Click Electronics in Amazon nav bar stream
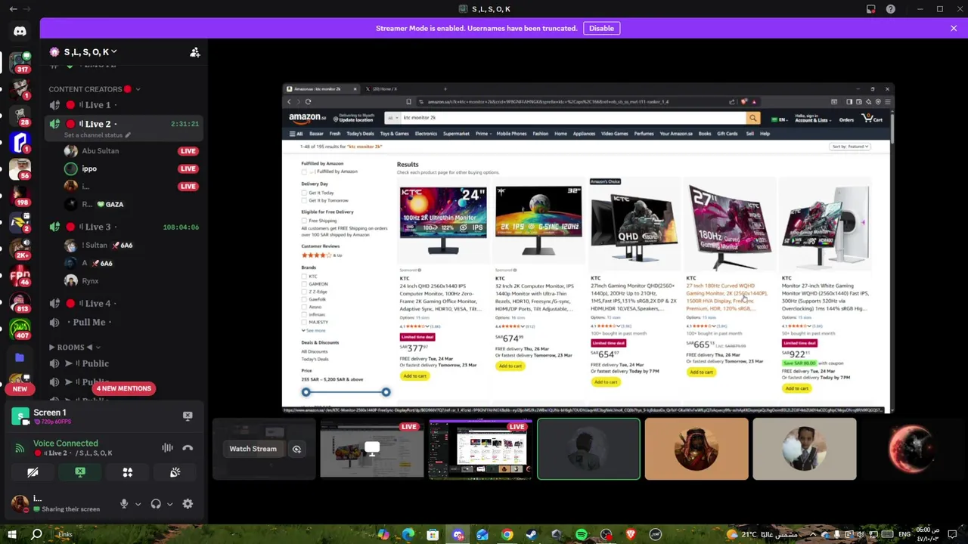 click(x=426, y=134)
